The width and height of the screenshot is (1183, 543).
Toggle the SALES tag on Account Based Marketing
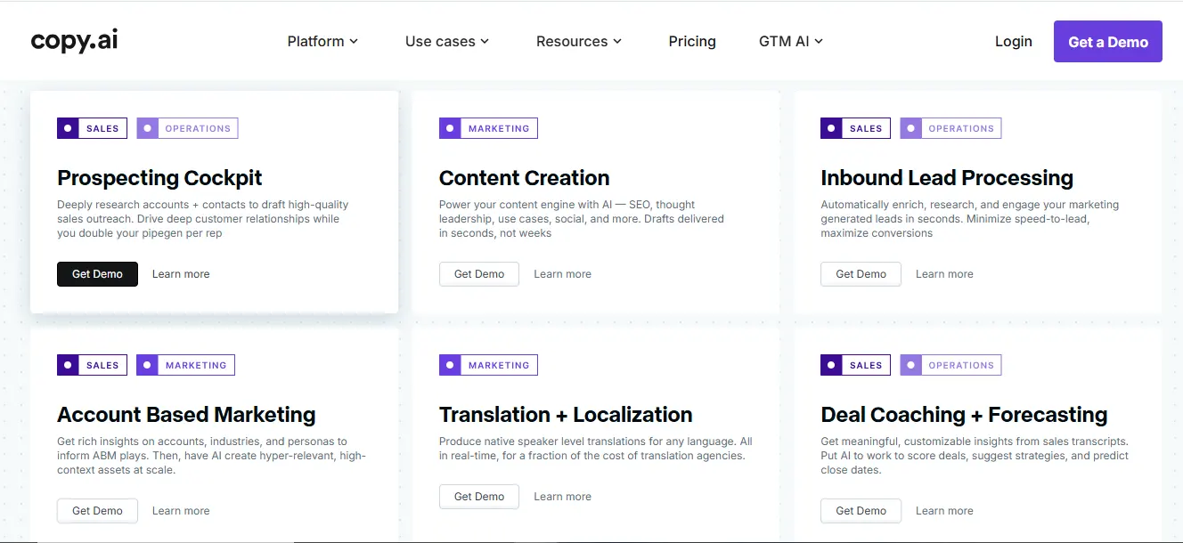click(92, 364)
